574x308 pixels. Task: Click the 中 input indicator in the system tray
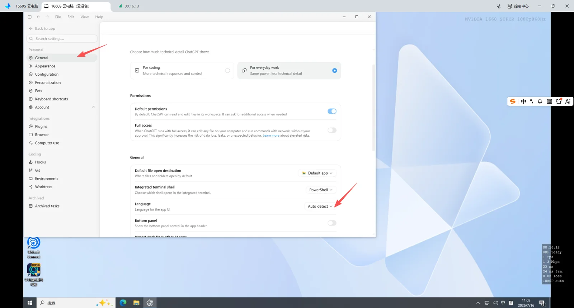coord(503,303)
